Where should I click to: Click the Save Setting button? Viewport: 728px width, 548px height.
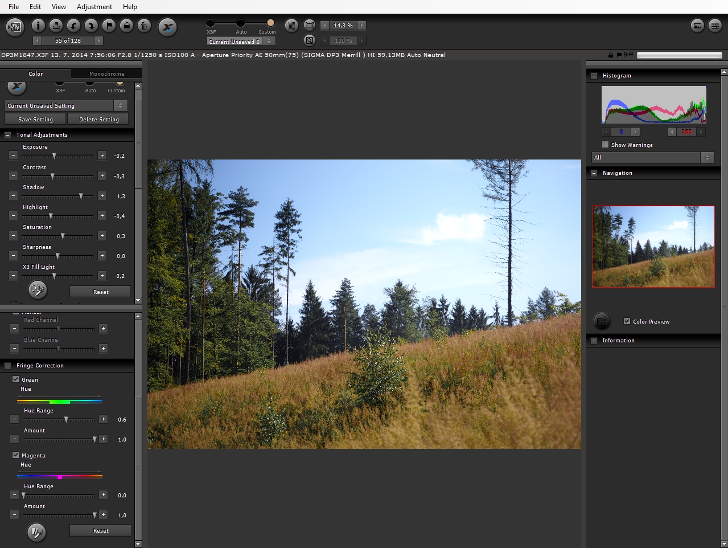click(35, 119)
